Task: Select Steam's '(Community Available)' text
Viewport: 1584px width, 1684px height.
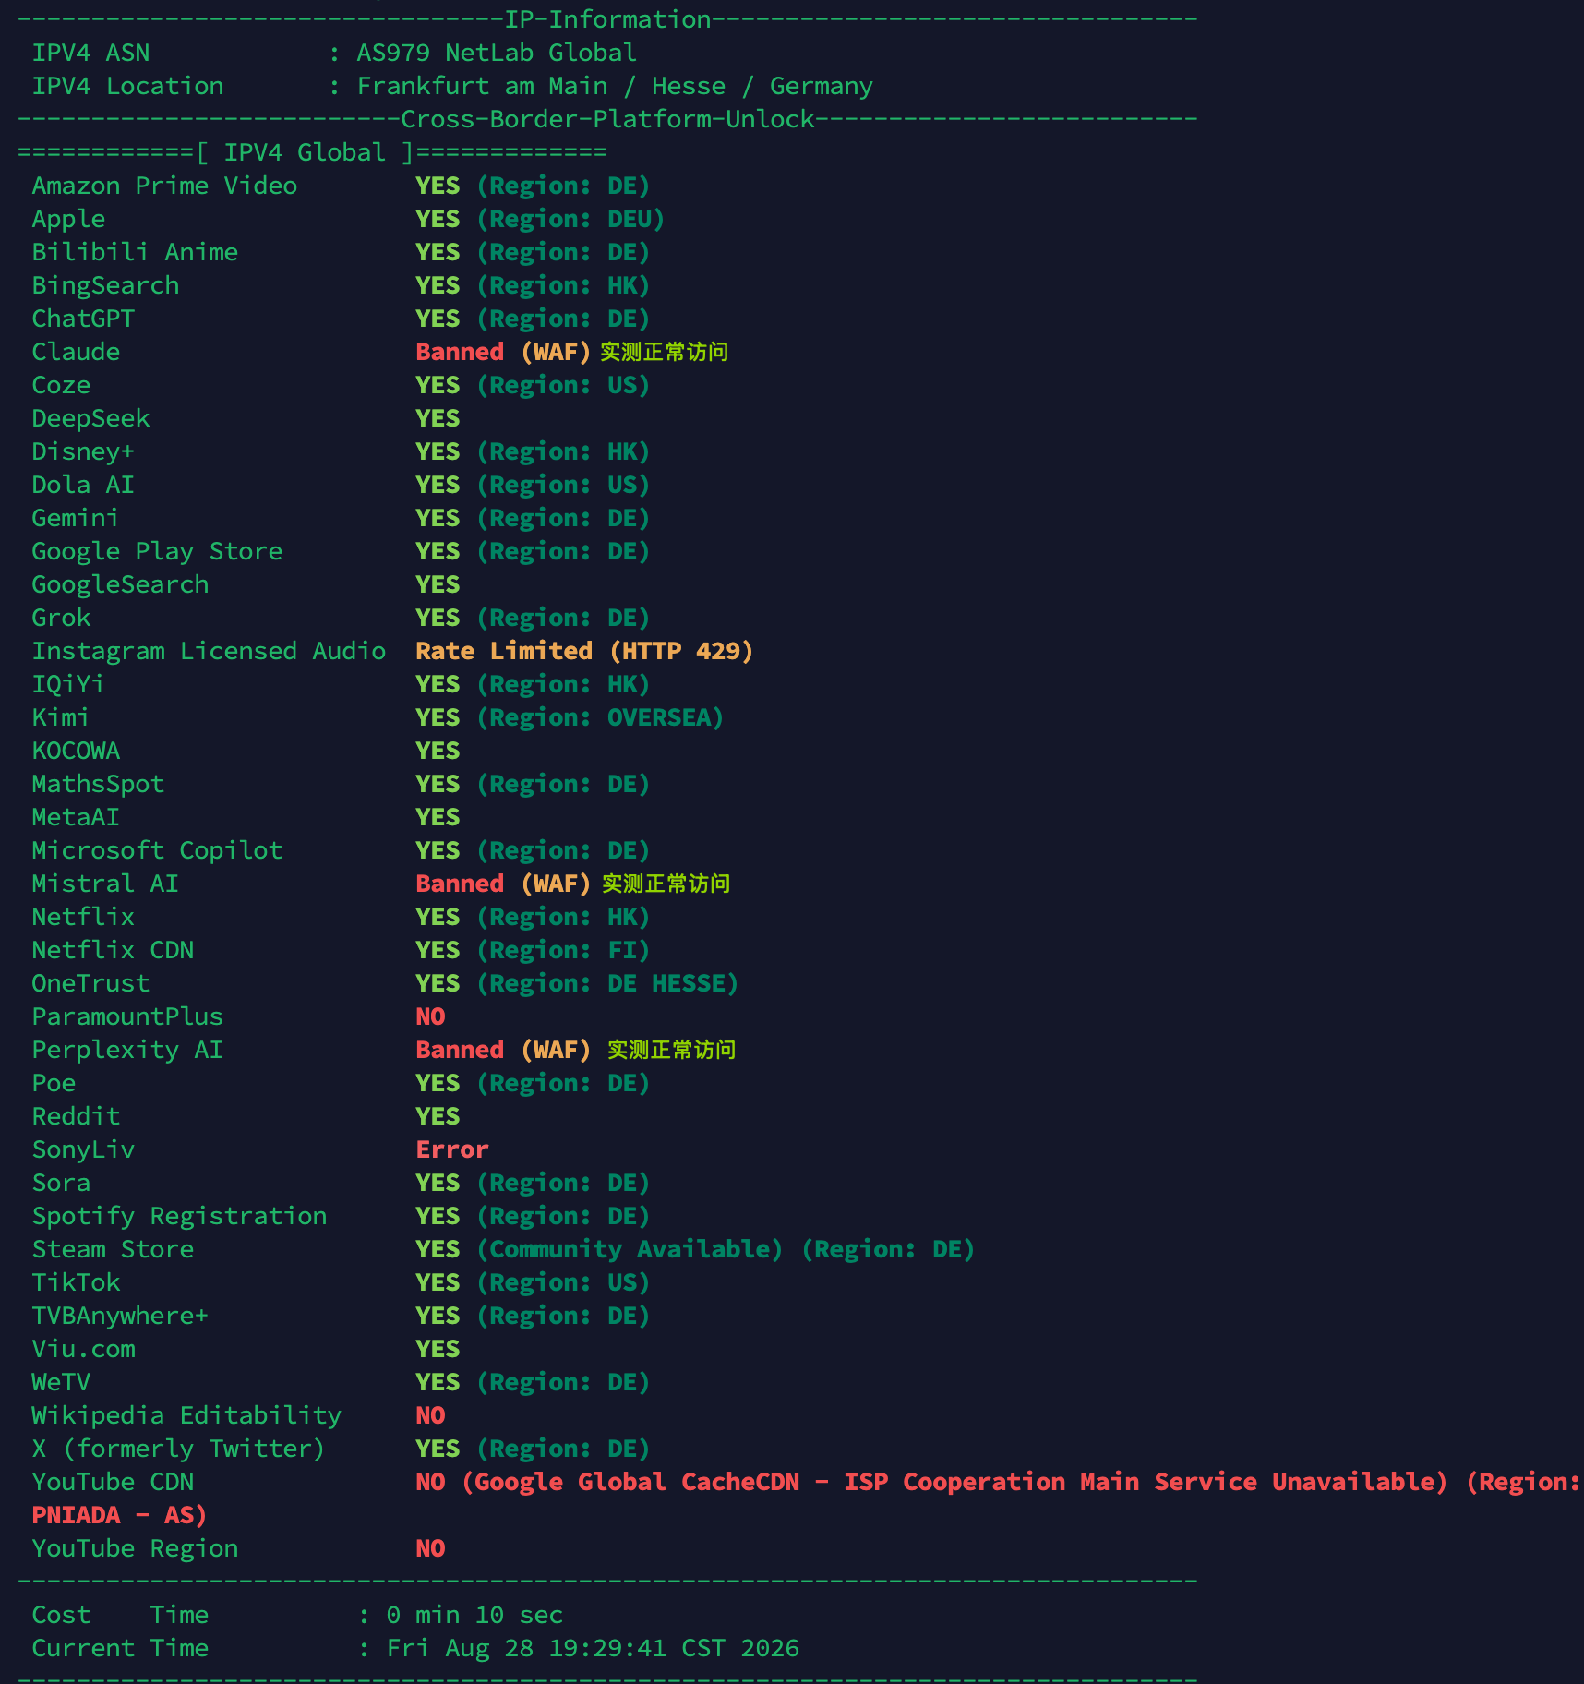Action: [630, 1249]
